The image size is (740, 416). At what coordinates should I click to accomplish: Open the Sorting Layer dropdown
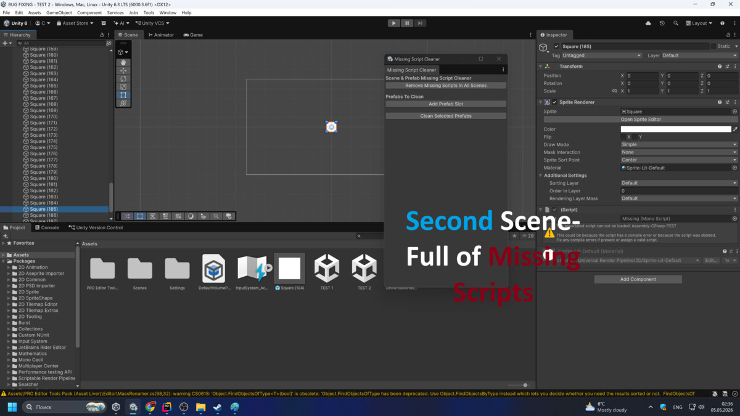click(679, 183)
